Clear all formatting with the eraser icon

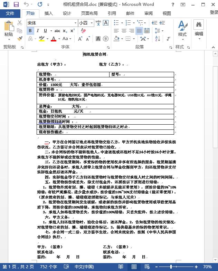click(x=83, y=31)
